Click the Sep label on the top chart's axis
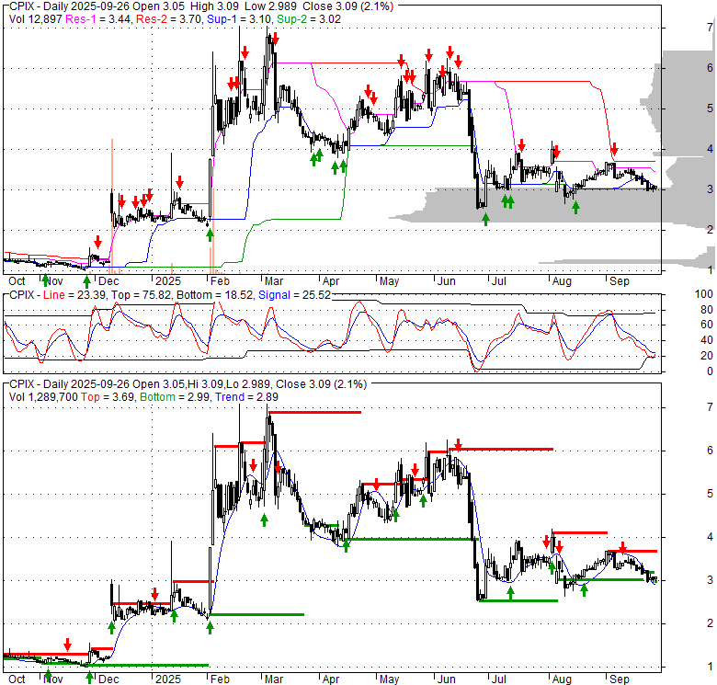The image size is (717, 685). coord(620,281)
